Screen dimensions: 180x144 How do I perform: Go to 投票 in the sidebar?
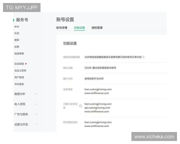click(17, 47)
